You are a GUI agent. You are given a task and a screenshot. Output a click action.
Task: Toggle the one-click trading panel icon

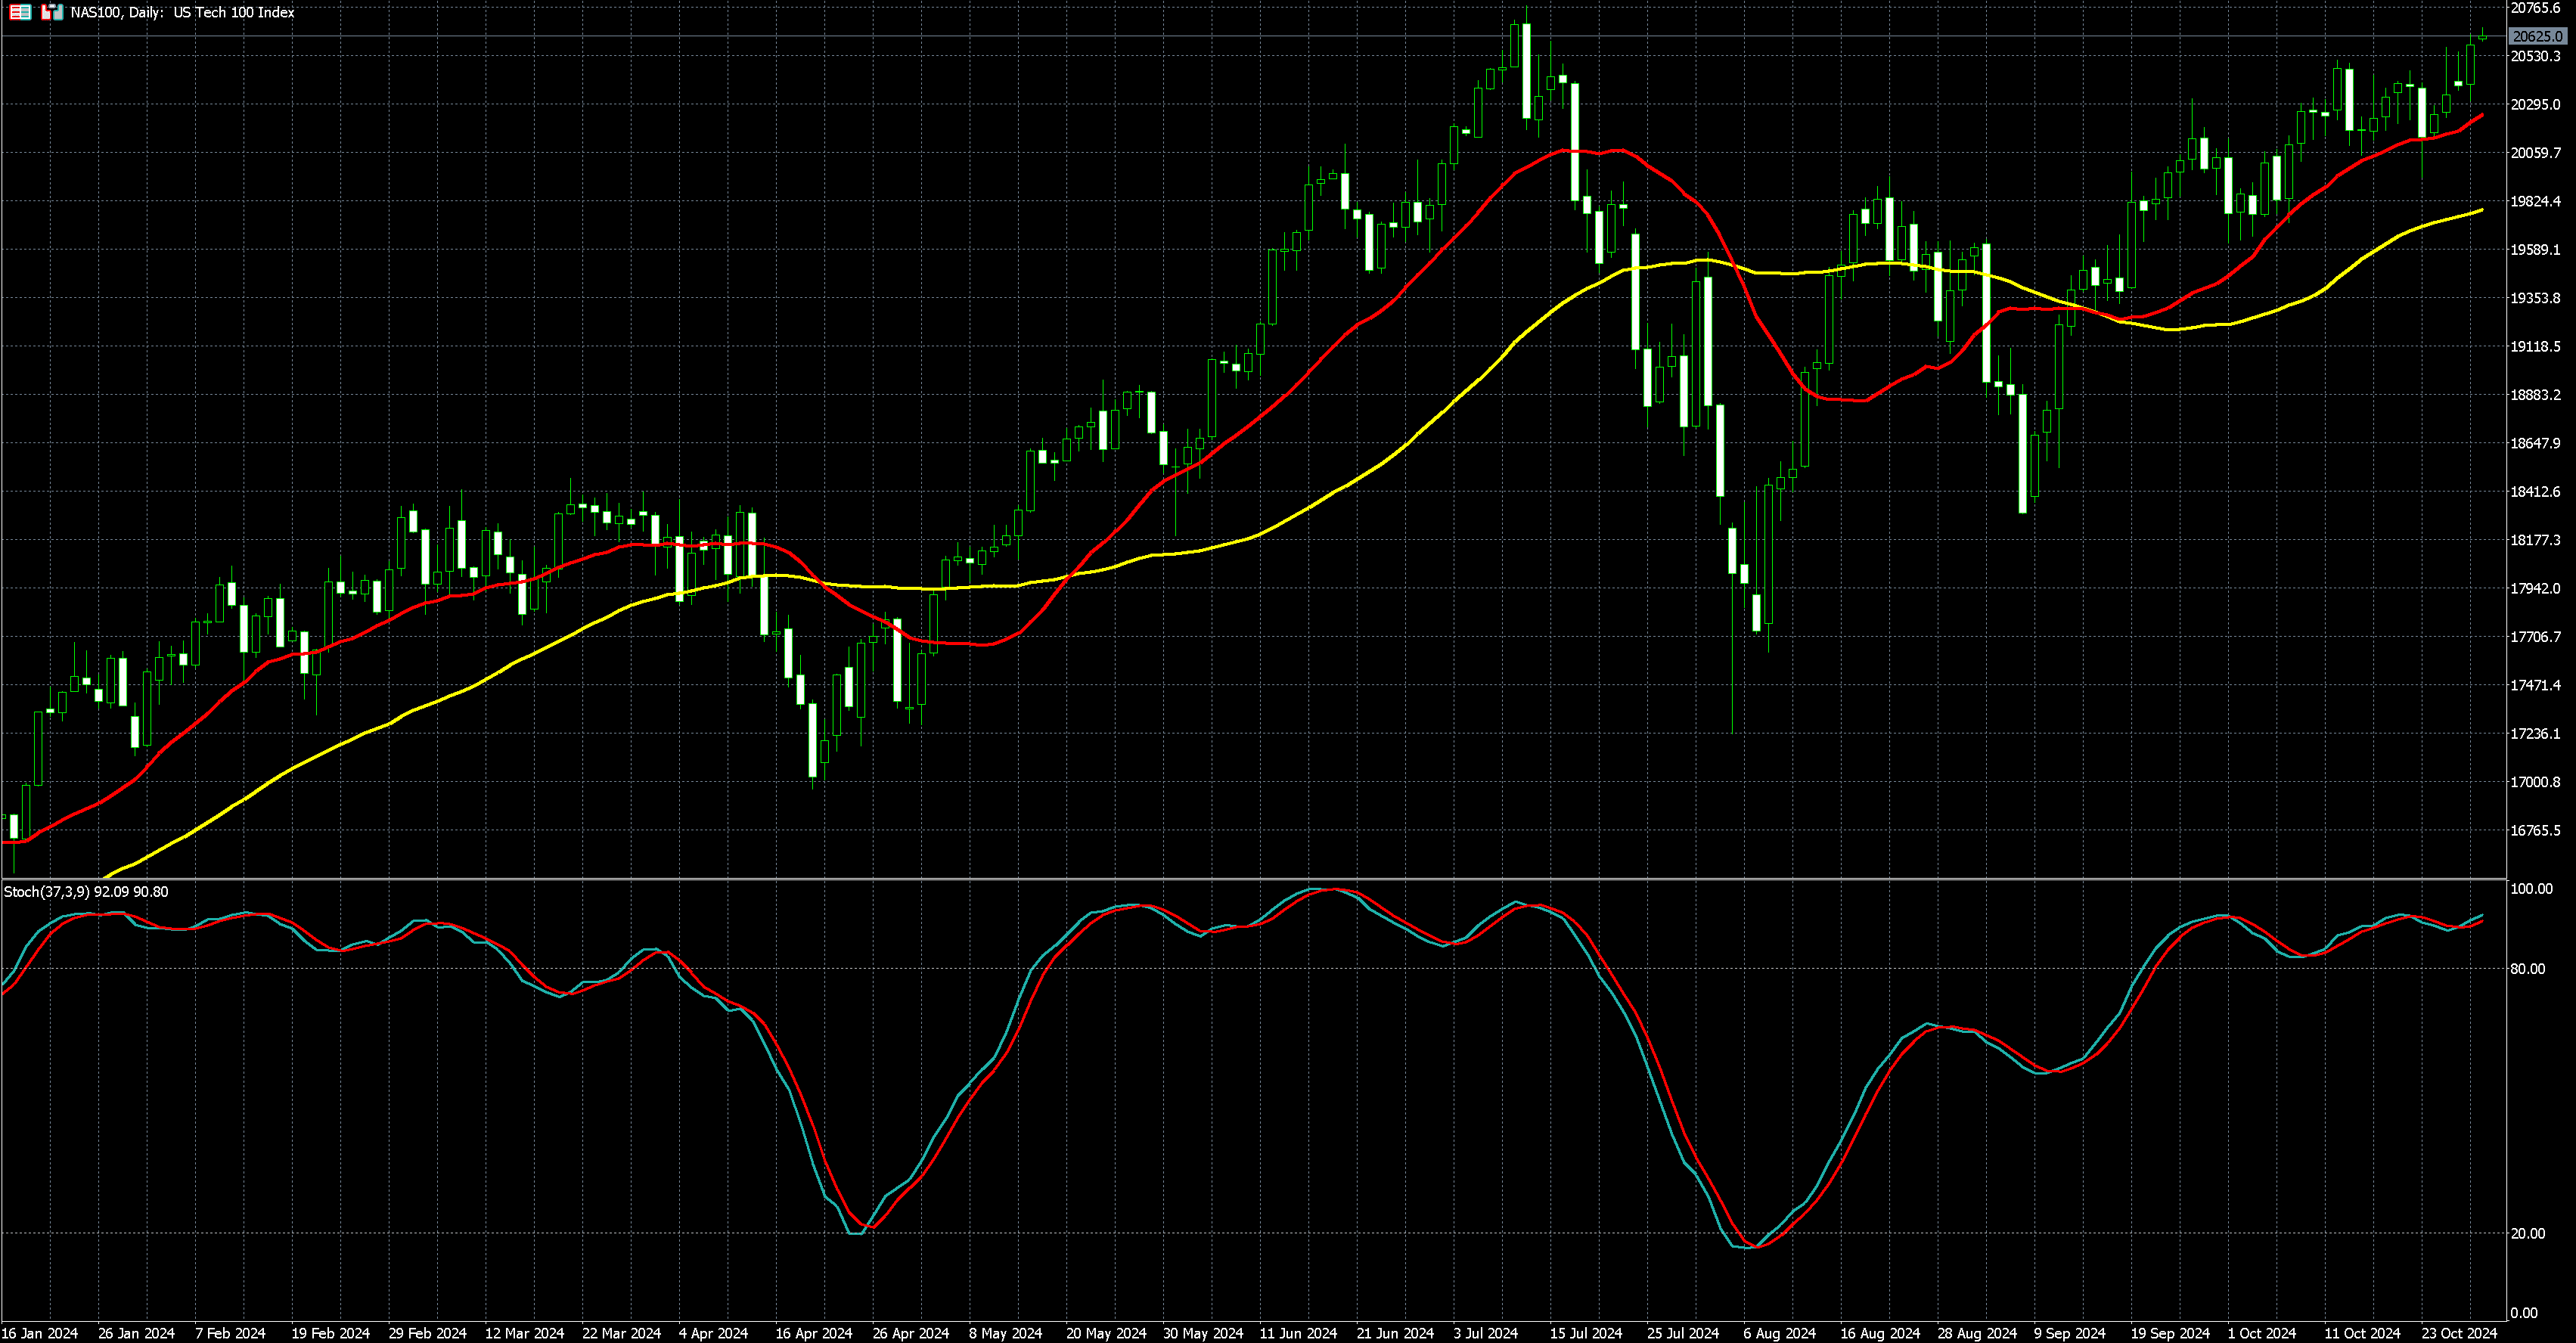52,13
